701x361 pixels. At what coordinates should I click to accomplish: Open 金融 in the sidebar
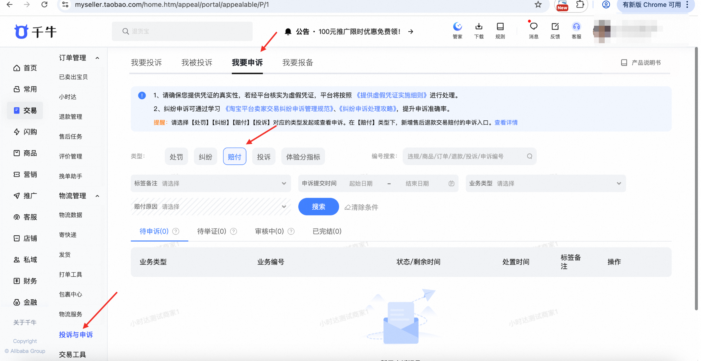(25, 302)
